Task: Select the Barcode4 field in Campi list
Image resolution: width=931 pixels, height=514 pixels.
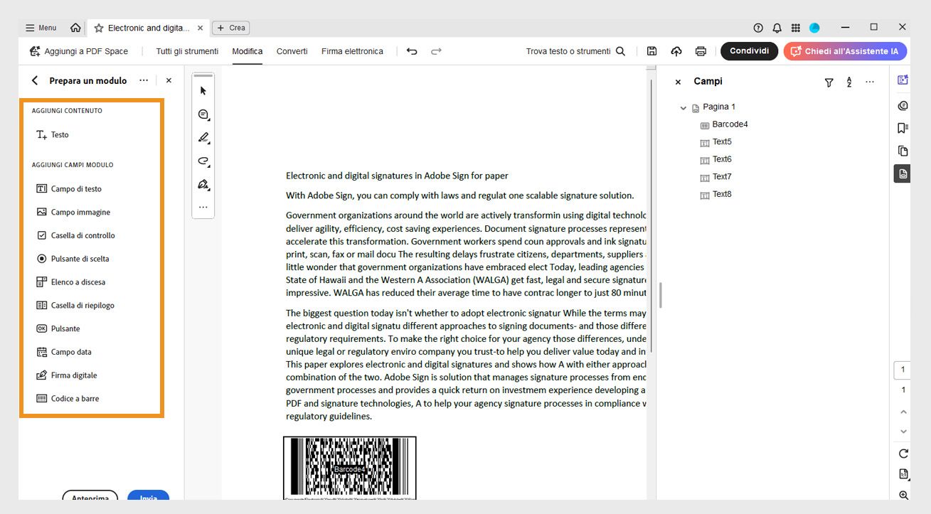Action: [x=724, y=124]
